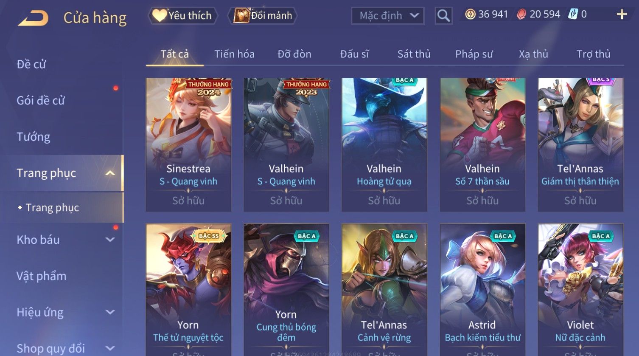Switch to the Pháp sư tab

tap(474, 54)
